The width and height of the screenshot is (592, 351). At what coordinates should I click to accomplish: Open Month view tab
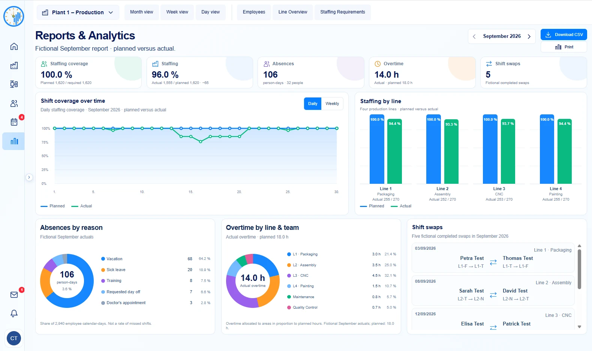click(x=142, y=12)
